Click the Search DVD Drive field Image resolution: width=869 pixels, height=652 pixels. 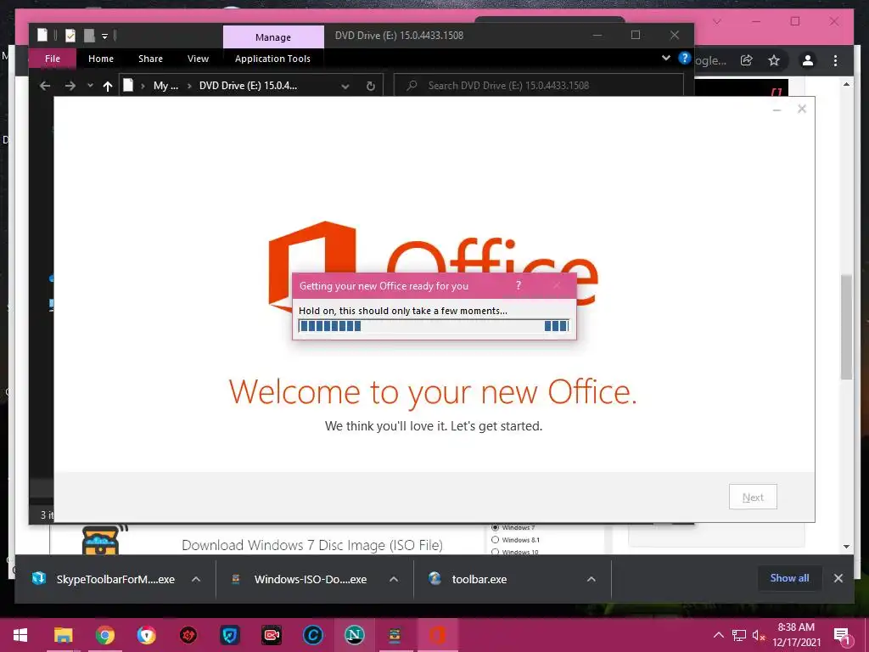pyautogui.click(x=538, y=86)
